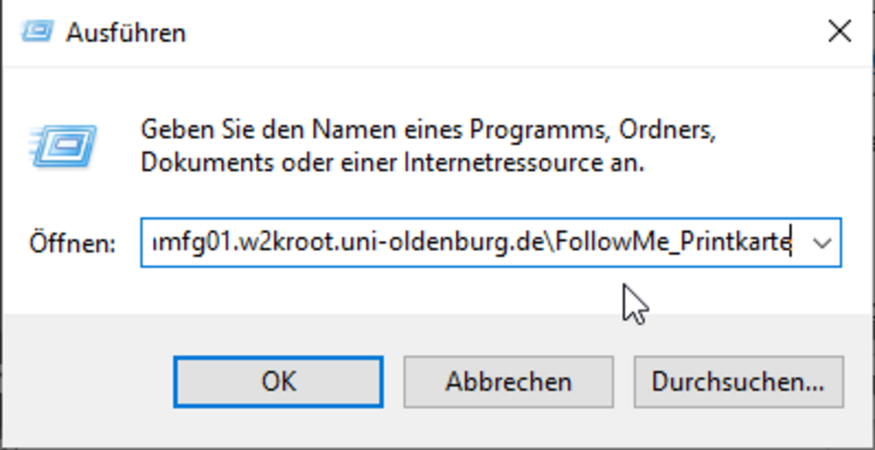
Task: Confirm with the OK button
Action: coord(279,381)
